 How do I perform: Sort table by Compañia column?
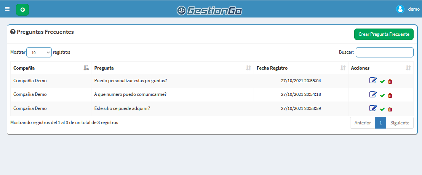click(51, 68)
